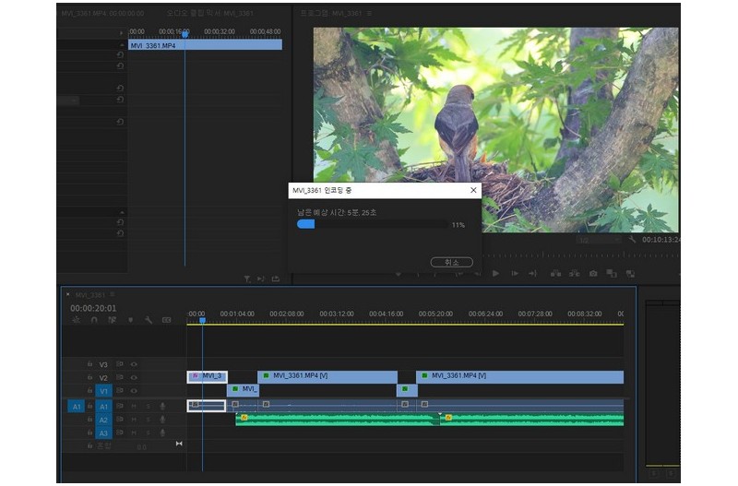Select the MVI_3361 sequence tab in timeline

89,294
